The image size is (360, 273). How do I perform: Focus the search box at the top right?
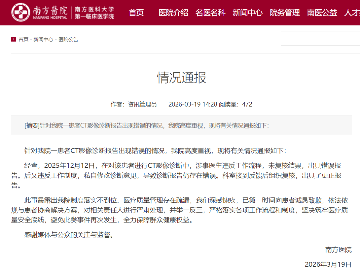pos(320,39)
